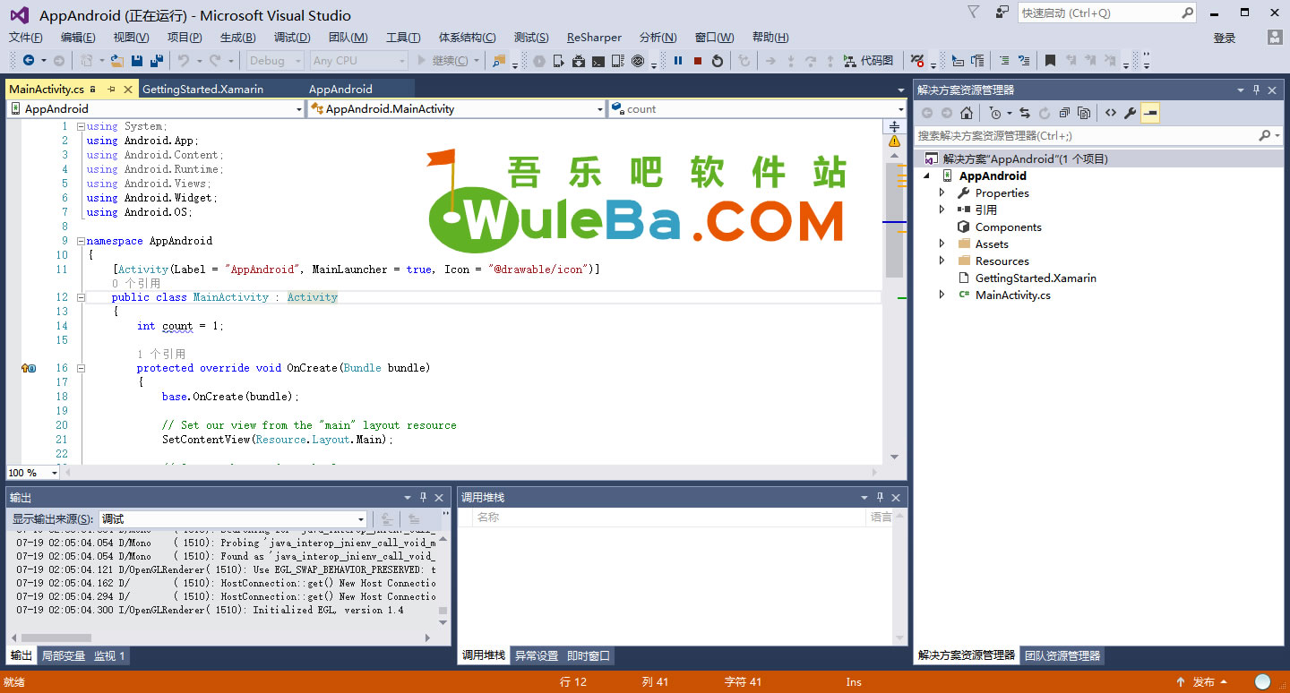Open the ReSharper menu
The height and width of the screenshot is (693, 1290).
click(594, 37)
